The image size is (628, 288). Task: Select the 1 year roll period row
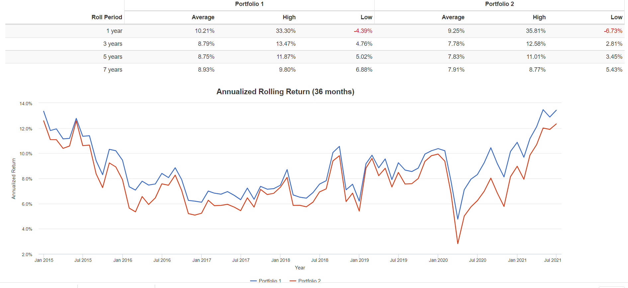pyautogui.click(x=114, y=31)
